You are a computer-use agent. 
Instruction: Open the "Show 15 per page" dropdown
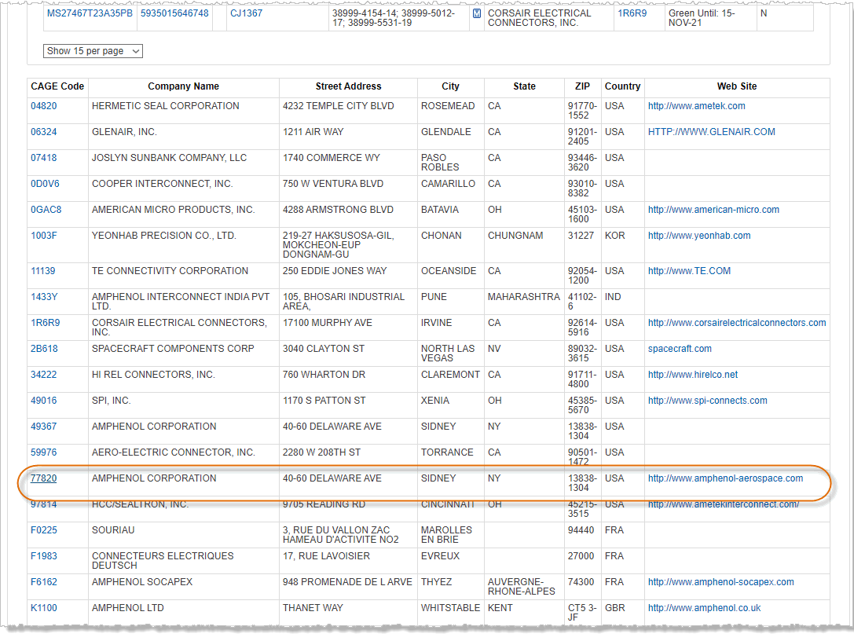(93, 50)
